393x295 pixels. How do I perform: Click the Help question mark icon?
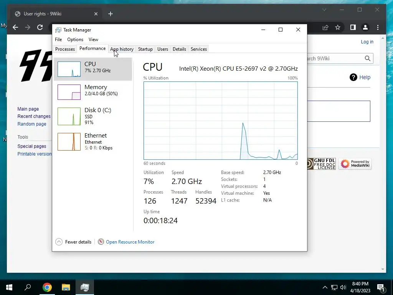(353, 77)
